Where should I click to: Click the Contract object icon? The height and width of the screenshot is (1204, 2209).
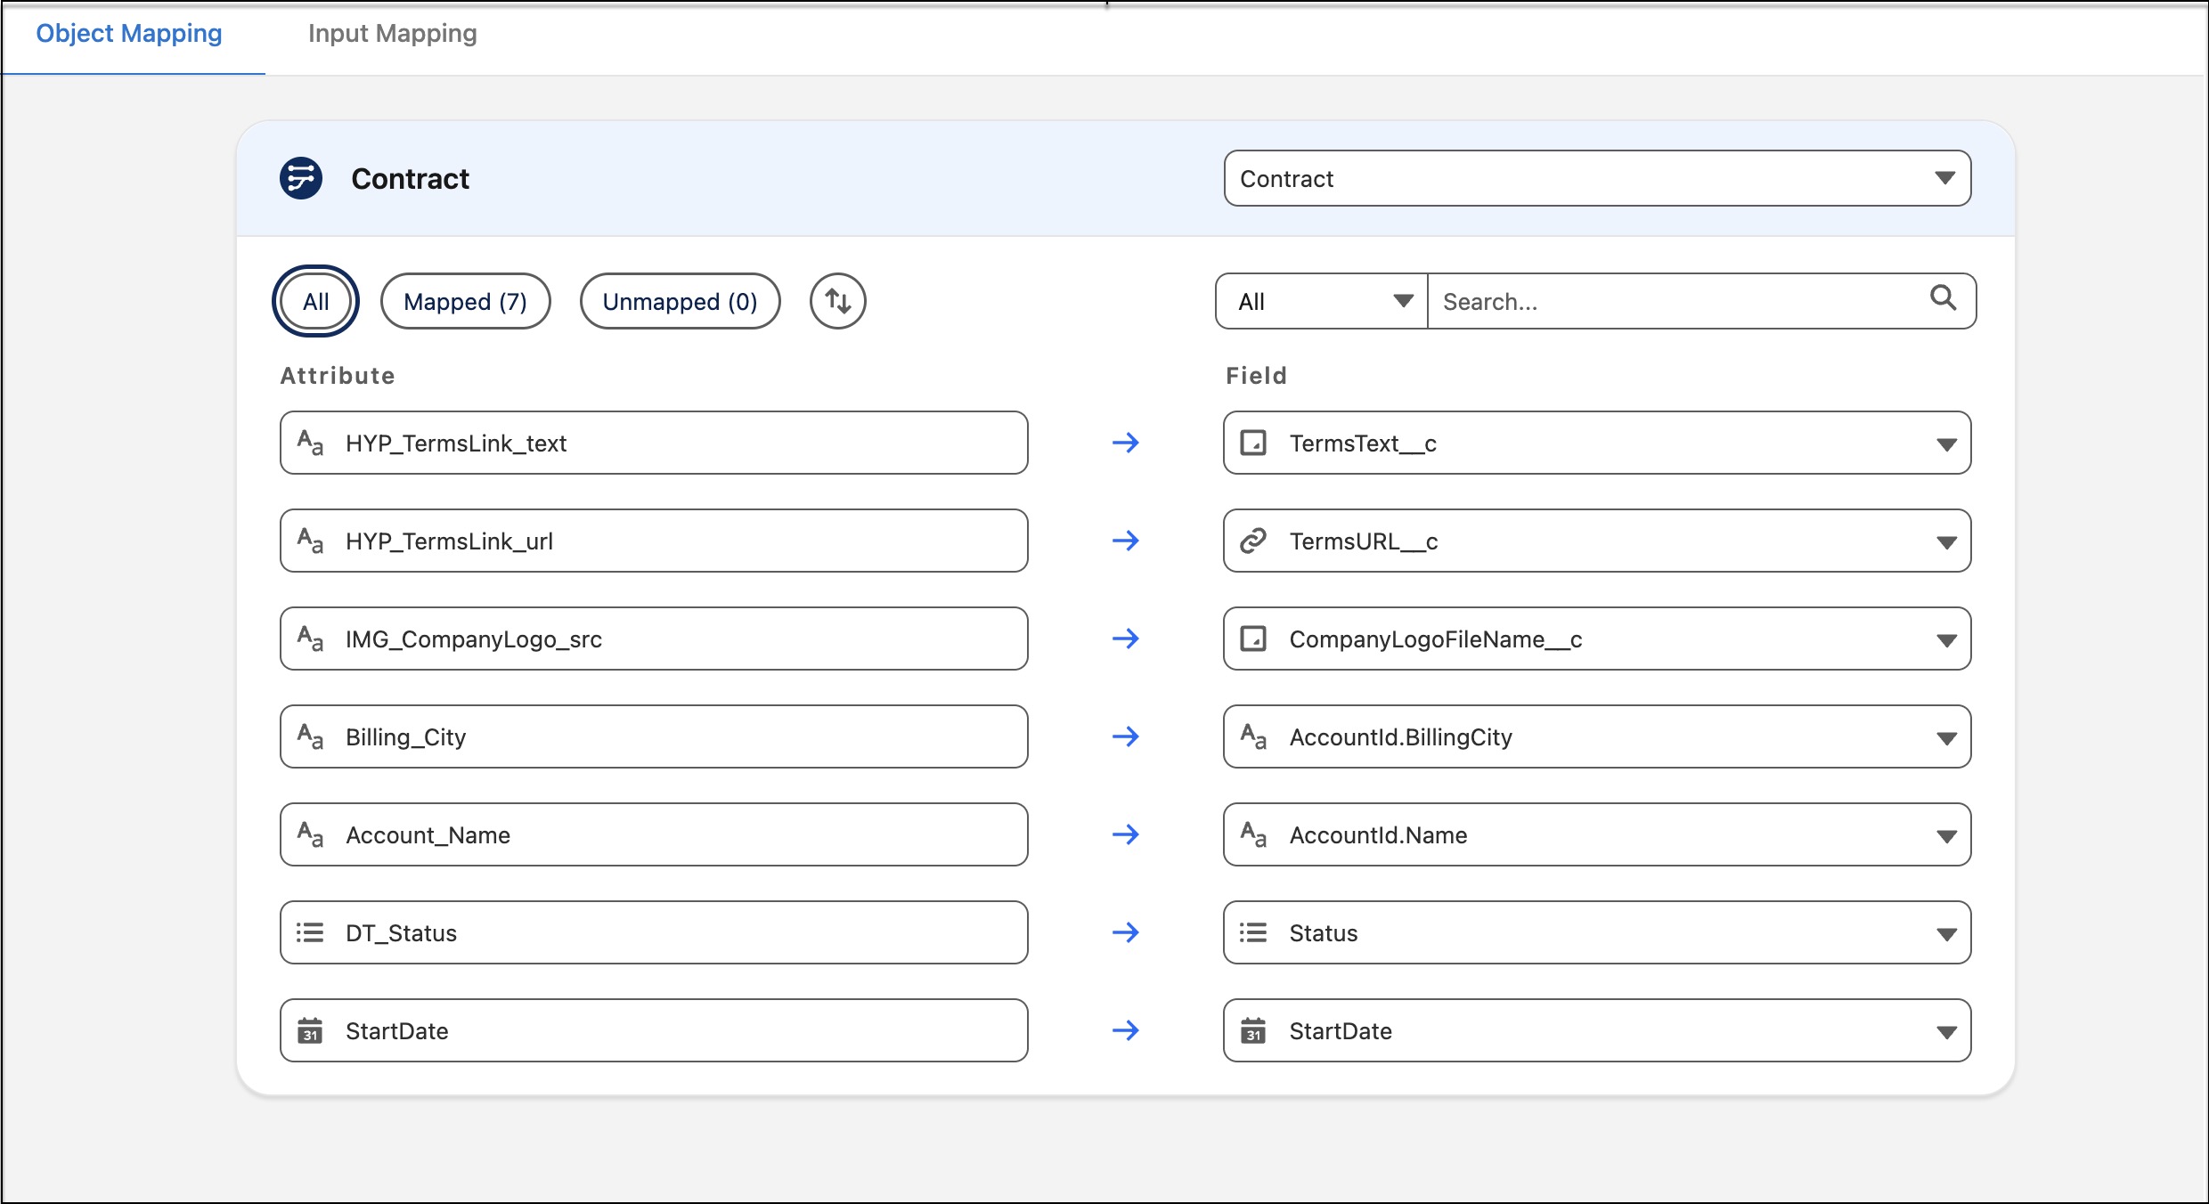[x=301, y=178]
